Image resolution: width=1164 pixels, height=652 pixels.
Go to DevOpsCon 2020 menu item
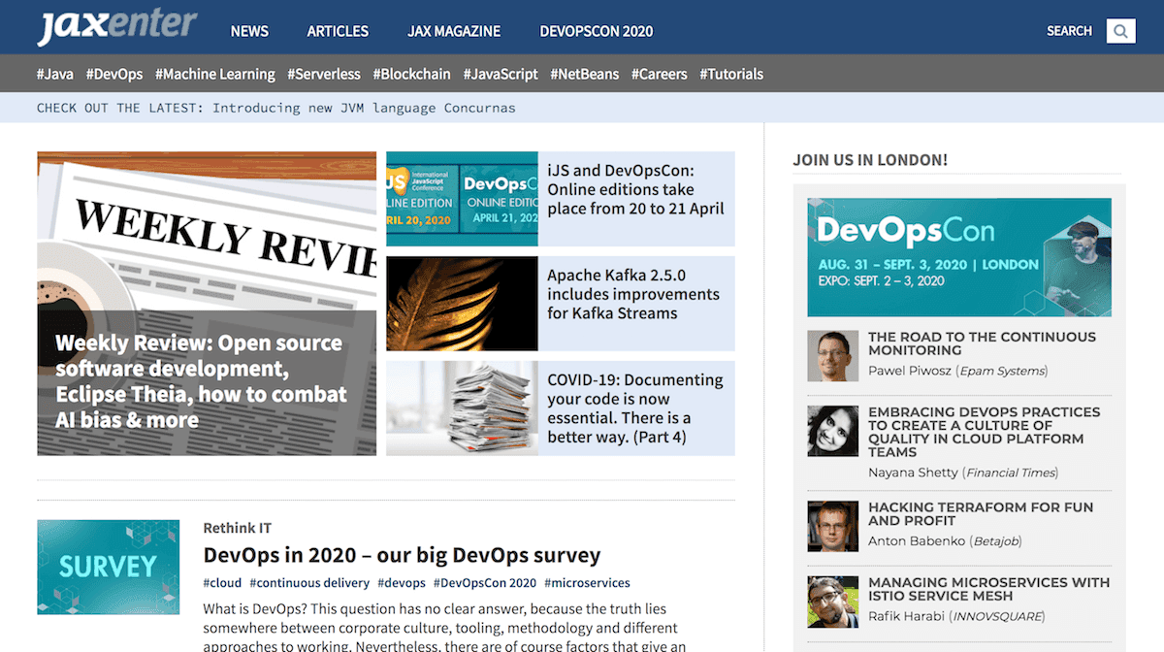(x=597, y=31)
